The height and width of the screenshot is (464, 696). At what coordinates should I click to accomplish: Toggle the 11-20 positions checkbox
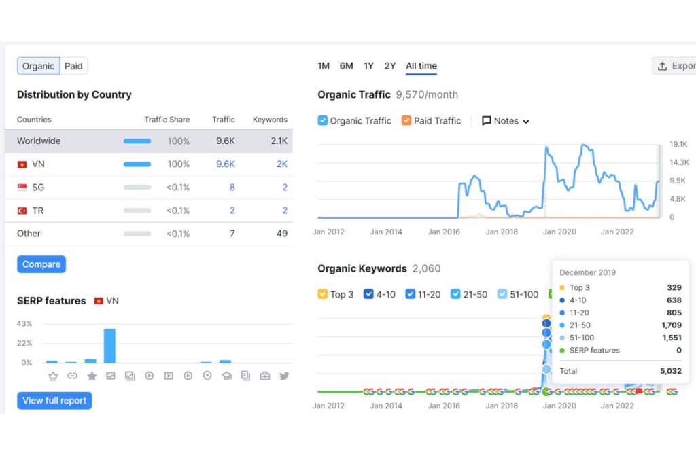[410, 294]
